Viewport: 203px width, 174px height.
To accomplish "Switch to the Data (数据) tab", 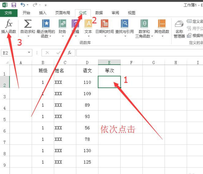I will [x=99, y=13].
